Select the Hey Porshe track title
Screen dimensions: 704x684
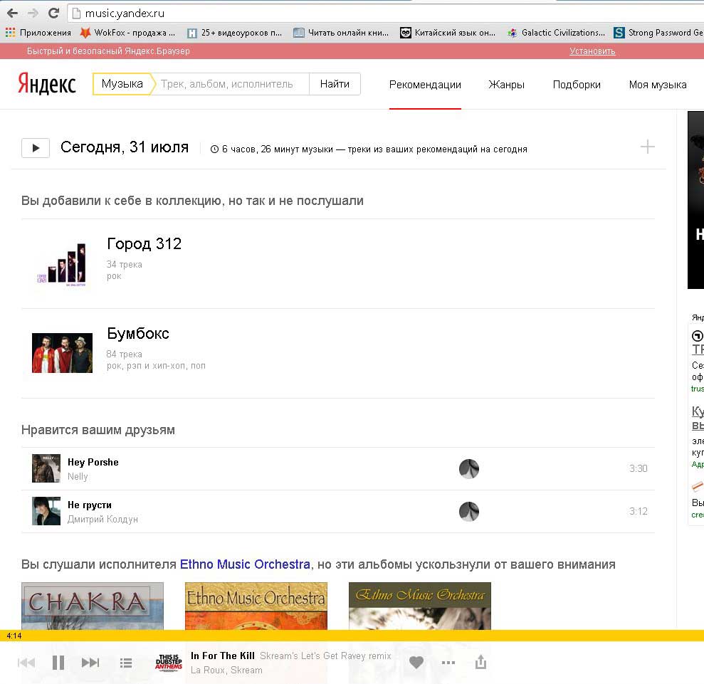(93, 462)
